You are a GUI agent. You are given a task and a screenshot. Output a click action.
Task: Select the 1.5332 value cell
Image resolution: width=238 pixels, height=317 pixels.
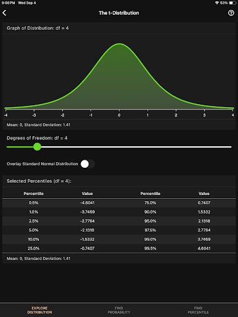tap(204, 212)
